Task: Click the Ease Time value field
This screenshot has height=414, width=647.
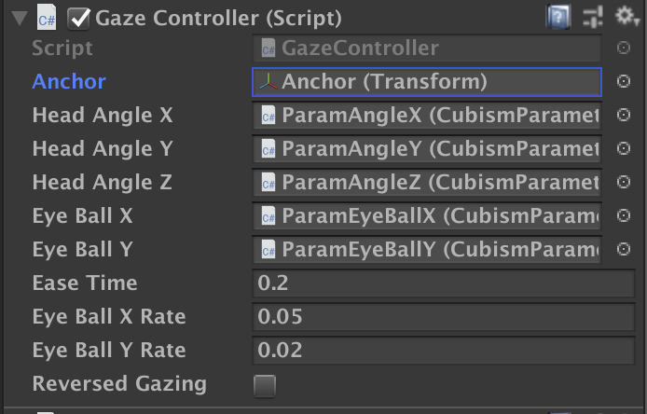Action: [x=443, y=283]
